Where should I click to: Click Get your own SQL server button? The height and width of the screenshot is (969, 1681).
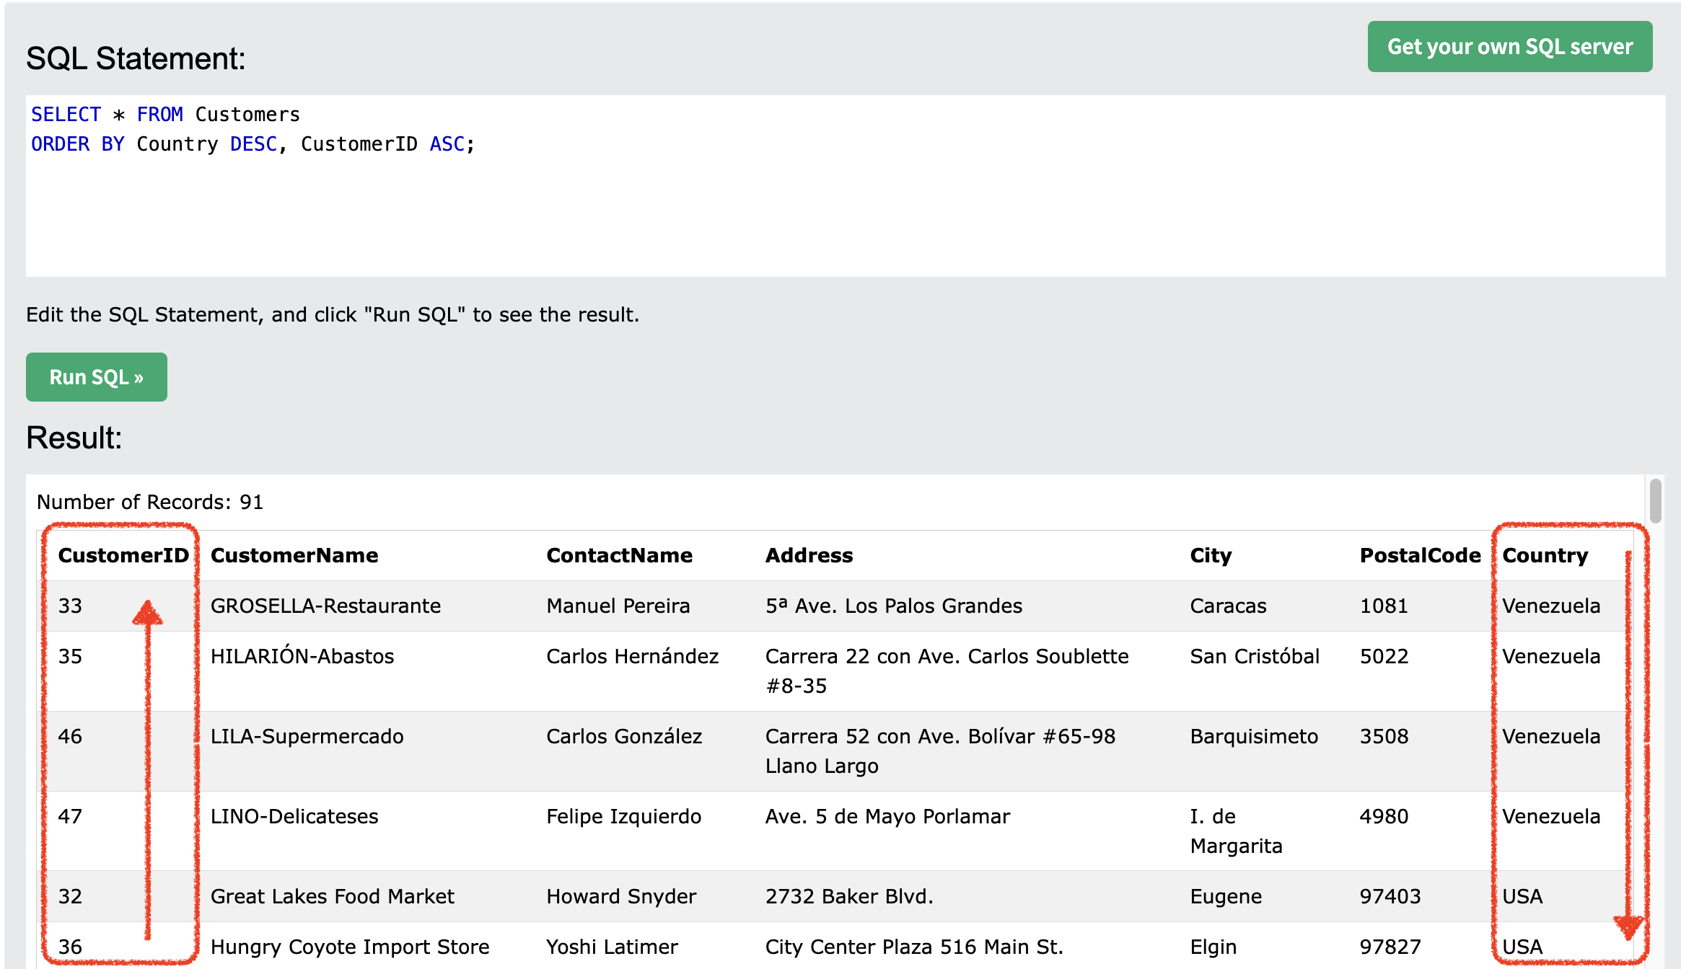tap(1509, 47)
